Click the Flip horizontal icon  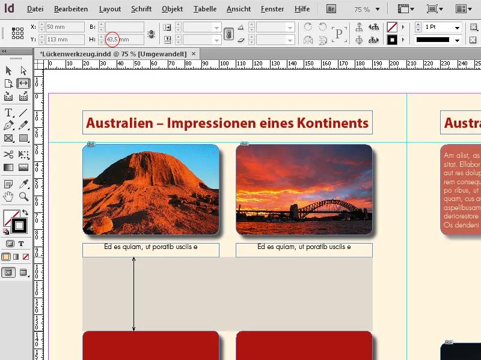click(x=308, y=40)
